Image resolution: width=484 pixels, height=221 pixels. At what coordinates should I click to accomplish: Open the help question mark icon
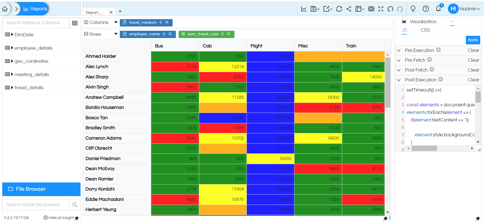(426, 9)
